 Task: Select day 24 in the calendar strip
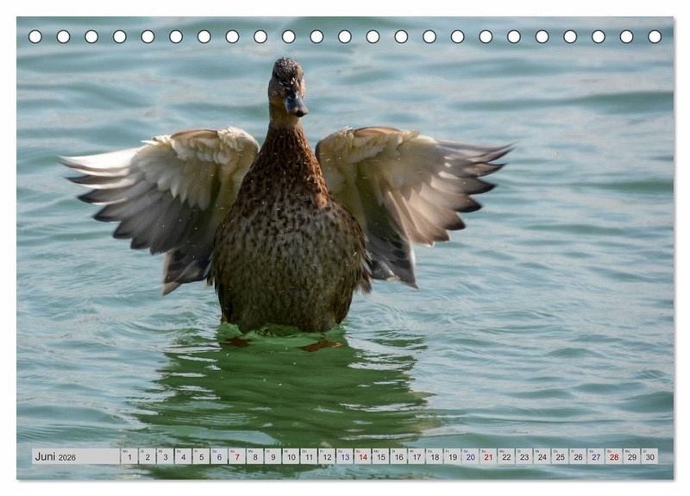pos(543,456)
